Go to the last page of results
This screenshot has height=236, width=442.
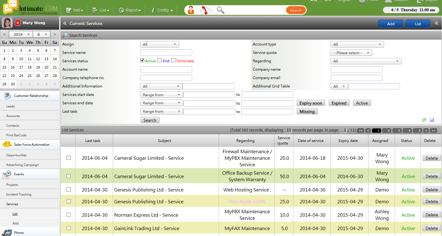point(433,130)
